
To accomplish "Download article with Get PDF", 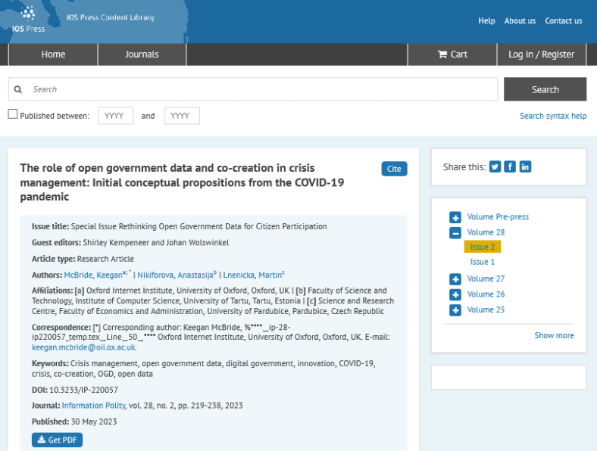I will 57,440.
